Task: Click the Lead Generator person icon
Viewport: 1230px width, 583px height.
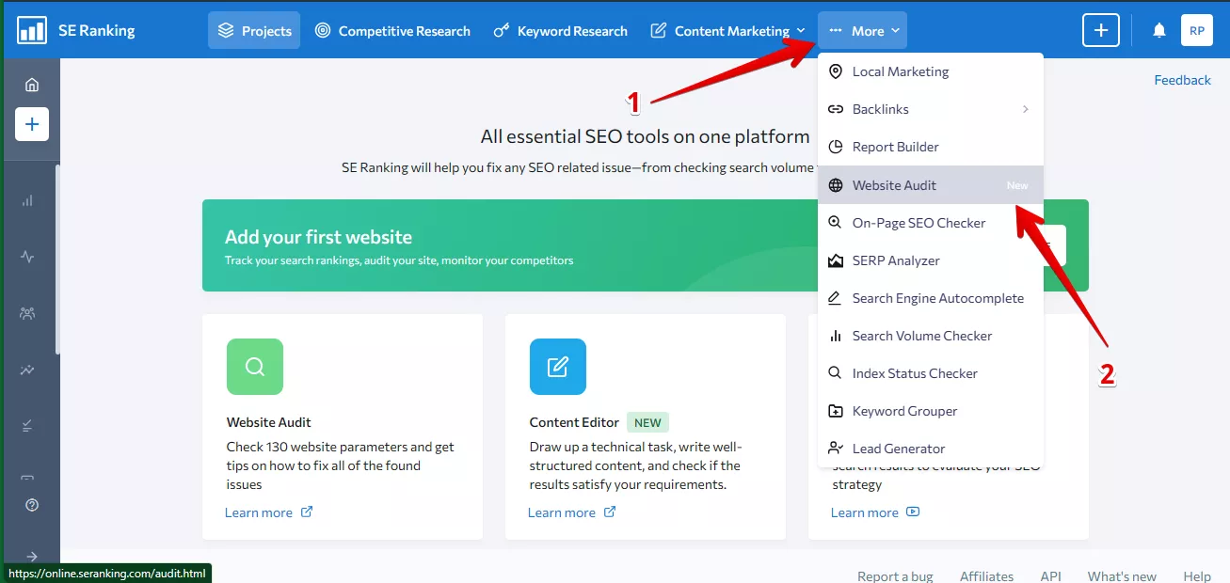Action: pos(835,449)
